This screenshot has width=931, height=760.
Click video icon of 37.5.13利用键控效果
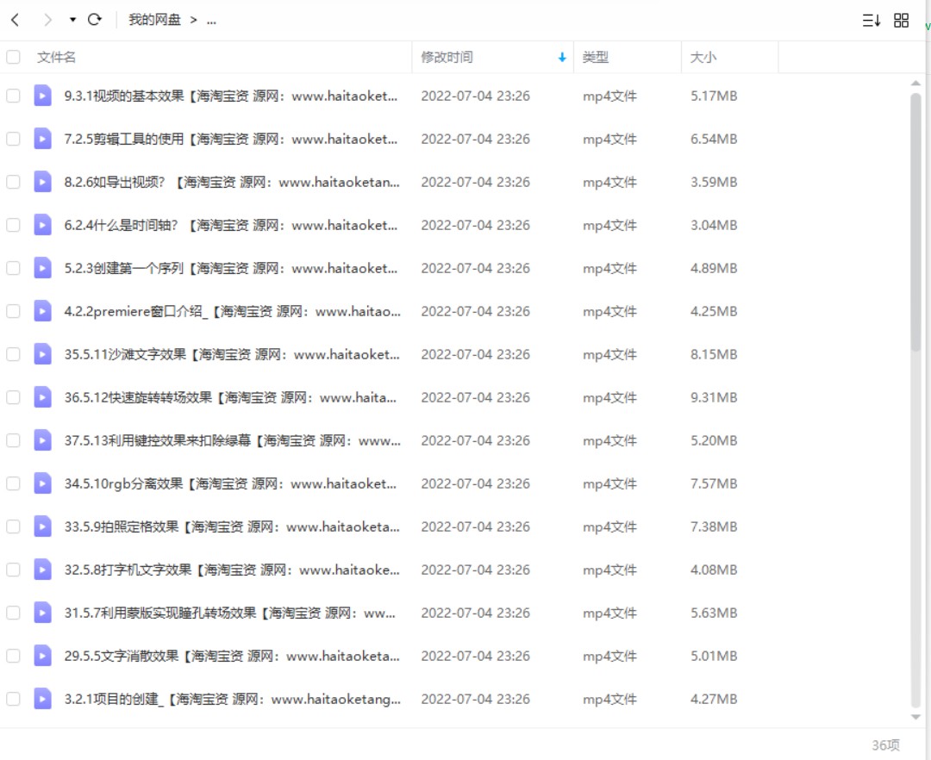click(43, 440)
